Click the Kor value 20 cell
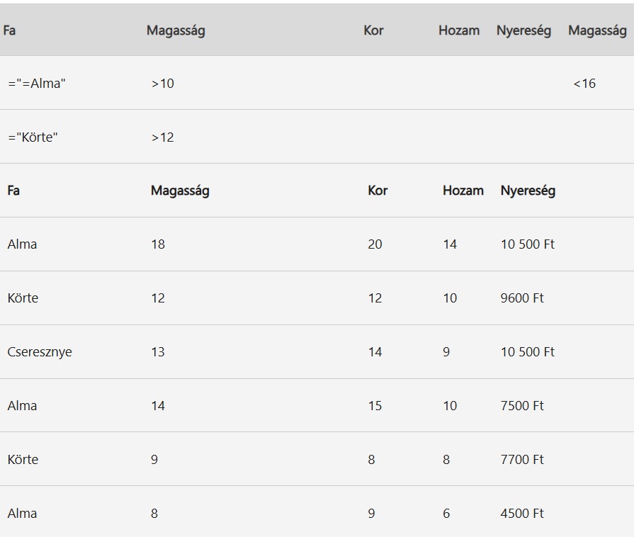 pyautogui.click(x=375, y=244)
